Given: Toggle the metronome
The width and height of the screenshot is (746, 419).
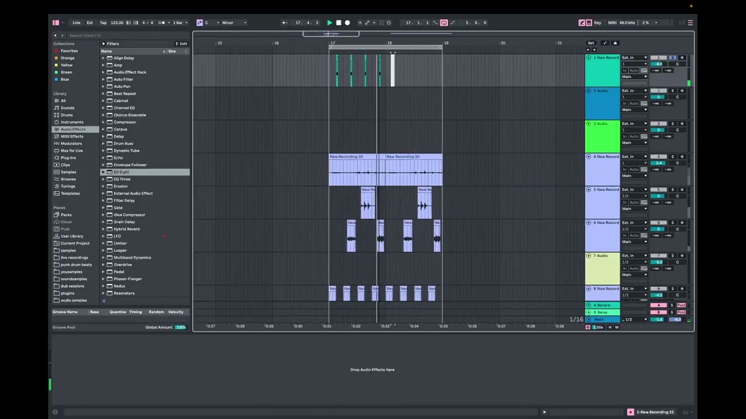Looking at the screenshot, I should click(162, 23).
